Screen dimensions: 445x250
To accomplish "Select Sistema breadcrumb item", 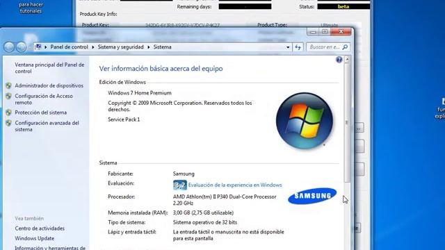I will pos(162,47).
